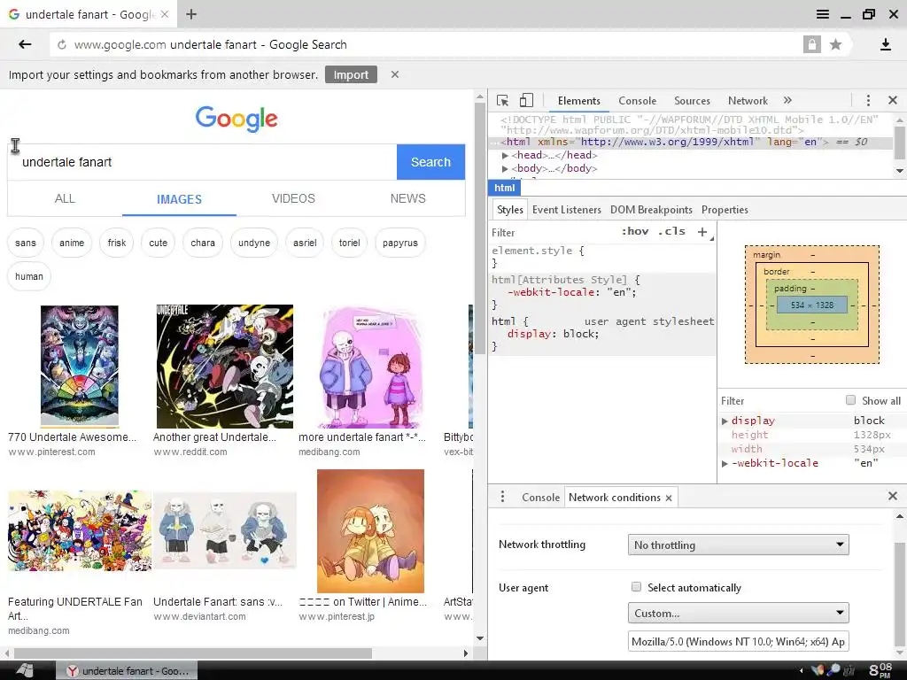This screenshot has height=680, width=907.
Task: Click the blue Search button
Action: pyautogui.click(x=430, y=162)
